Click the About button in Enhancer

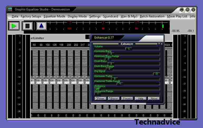pyautogui.click(x=154, y=99)
